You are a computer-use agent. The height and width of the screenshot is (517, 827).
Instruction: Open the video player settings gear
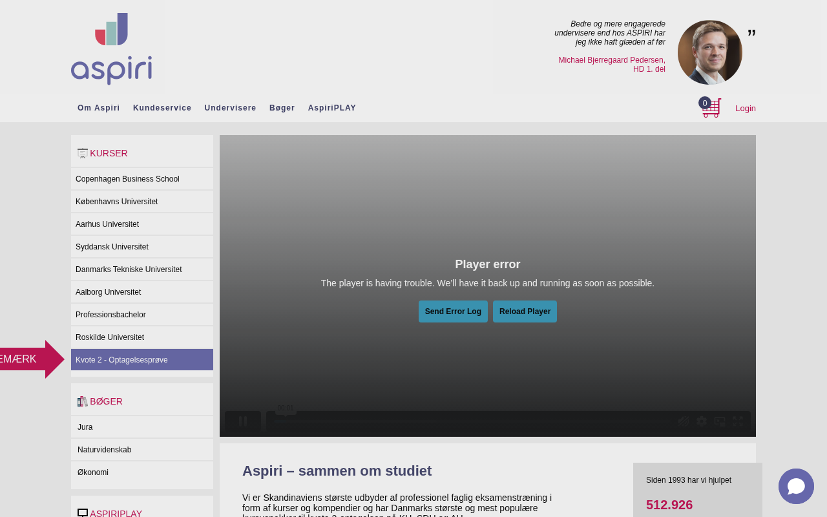click(x=702, y=421)
